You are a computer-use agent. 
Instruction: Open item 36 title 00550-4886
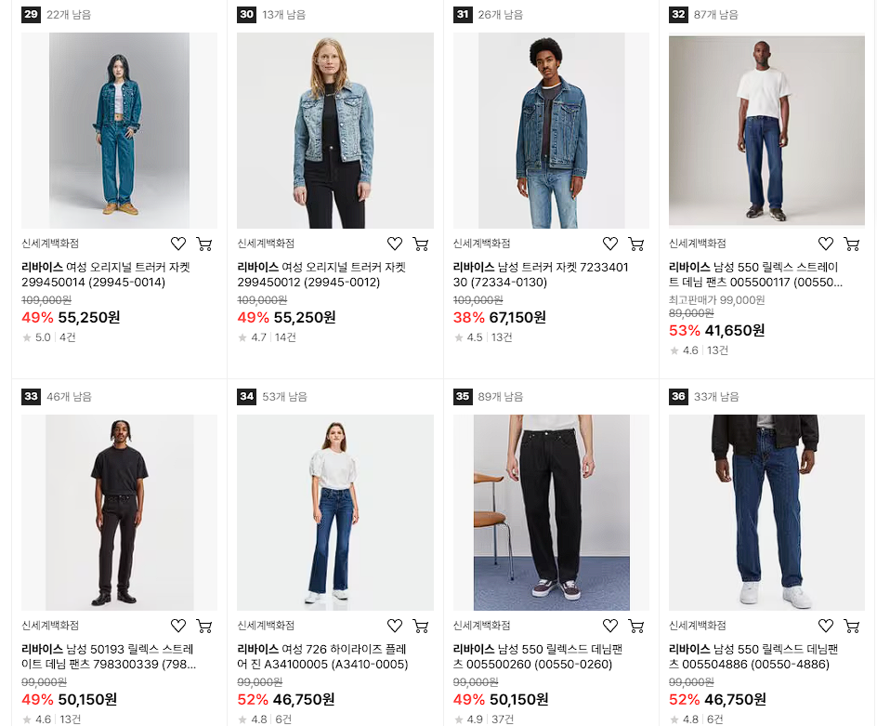(754, 657)
